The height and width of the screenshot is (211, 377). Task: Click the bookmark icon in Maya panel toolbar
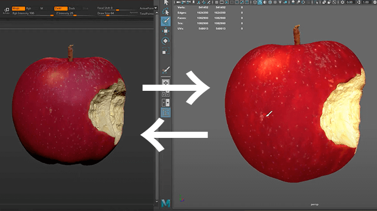coord(193,2)
